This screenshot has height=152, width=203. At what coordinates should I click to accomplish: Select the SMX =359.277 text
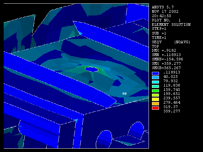pos(167,64)
